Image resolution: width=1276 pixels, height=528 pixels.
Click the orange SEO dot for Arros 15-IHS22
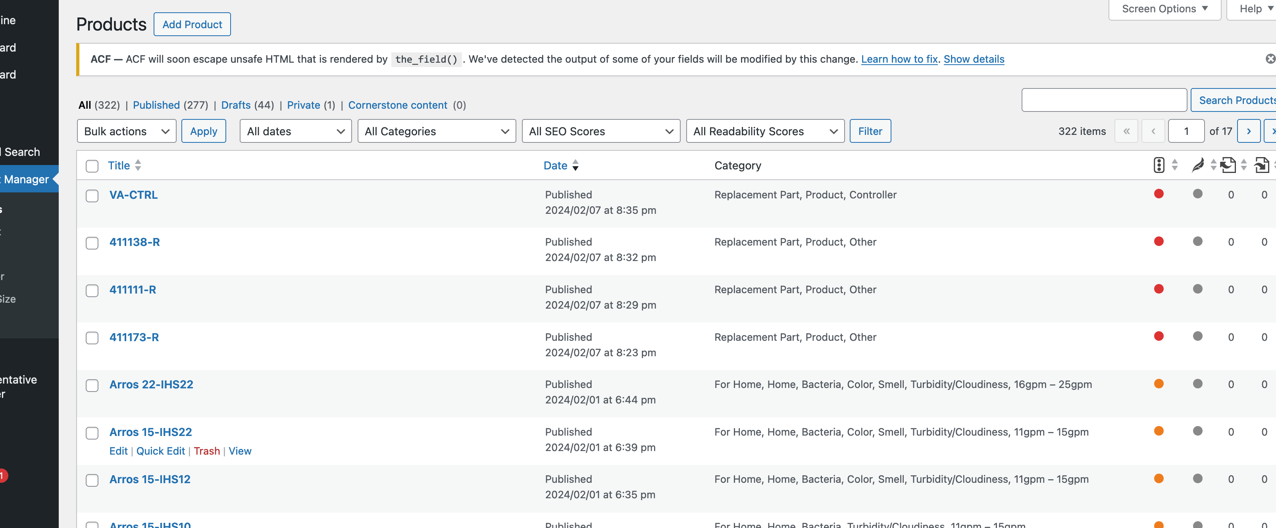[x=1159, y=431]
